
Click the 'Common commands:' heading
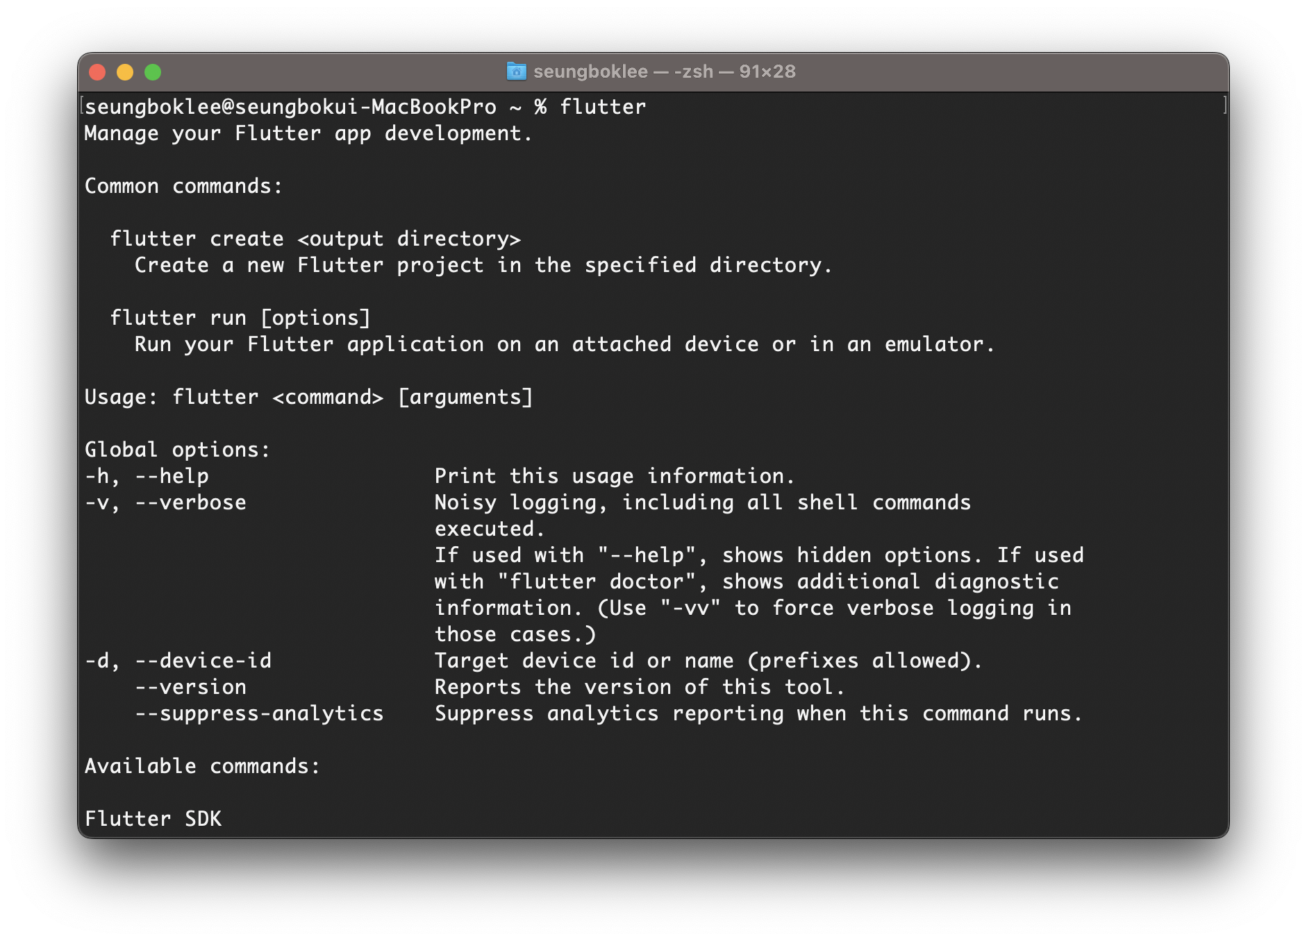click(x=183, y=186)
